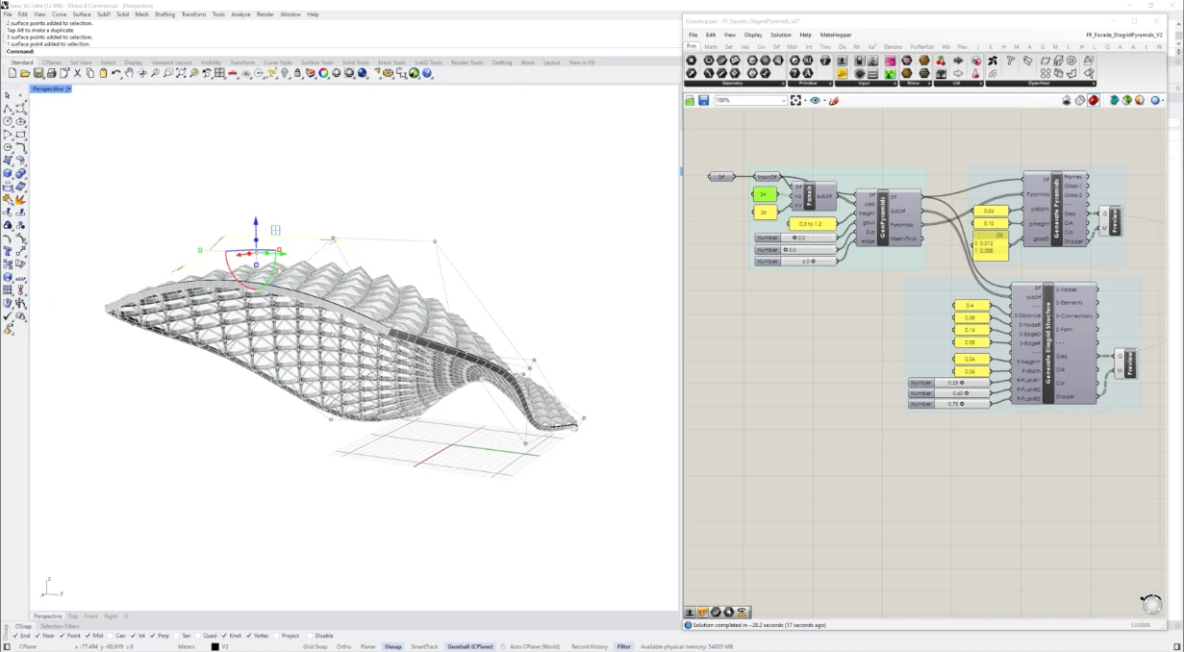Image resolution: width=1184 pixels, height=652 pixels.
Task: Click the black V2 layer color swatch
Action: click(214, 647)
